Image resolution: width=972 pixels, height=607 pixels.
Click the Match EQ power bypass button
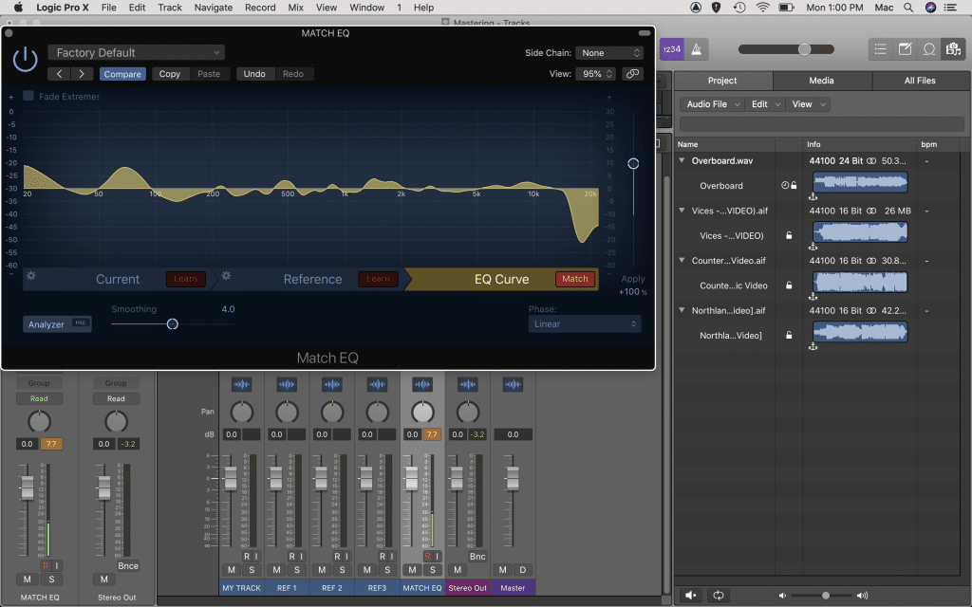tap(26, 58)
